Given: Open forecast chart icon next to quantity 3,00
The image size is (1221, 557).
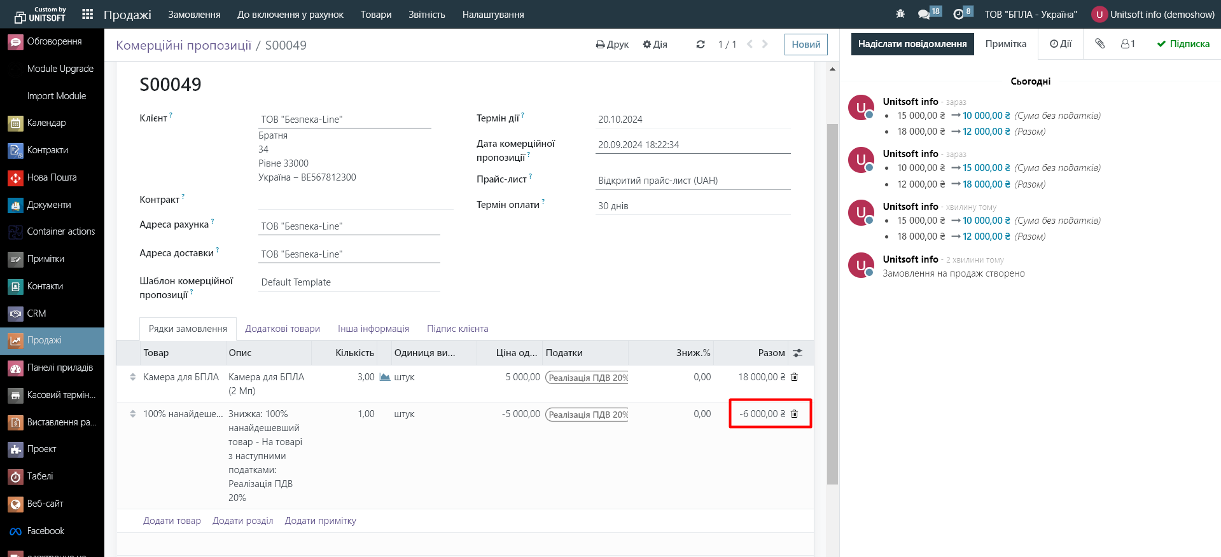Looking at the screenshot, I should click(x=384, y=377).
